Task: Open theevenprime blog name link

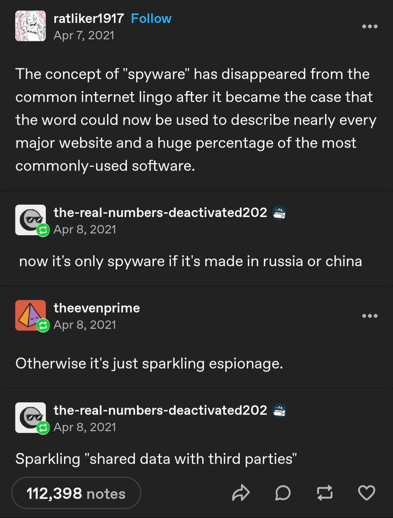Action: pos(97,308)
